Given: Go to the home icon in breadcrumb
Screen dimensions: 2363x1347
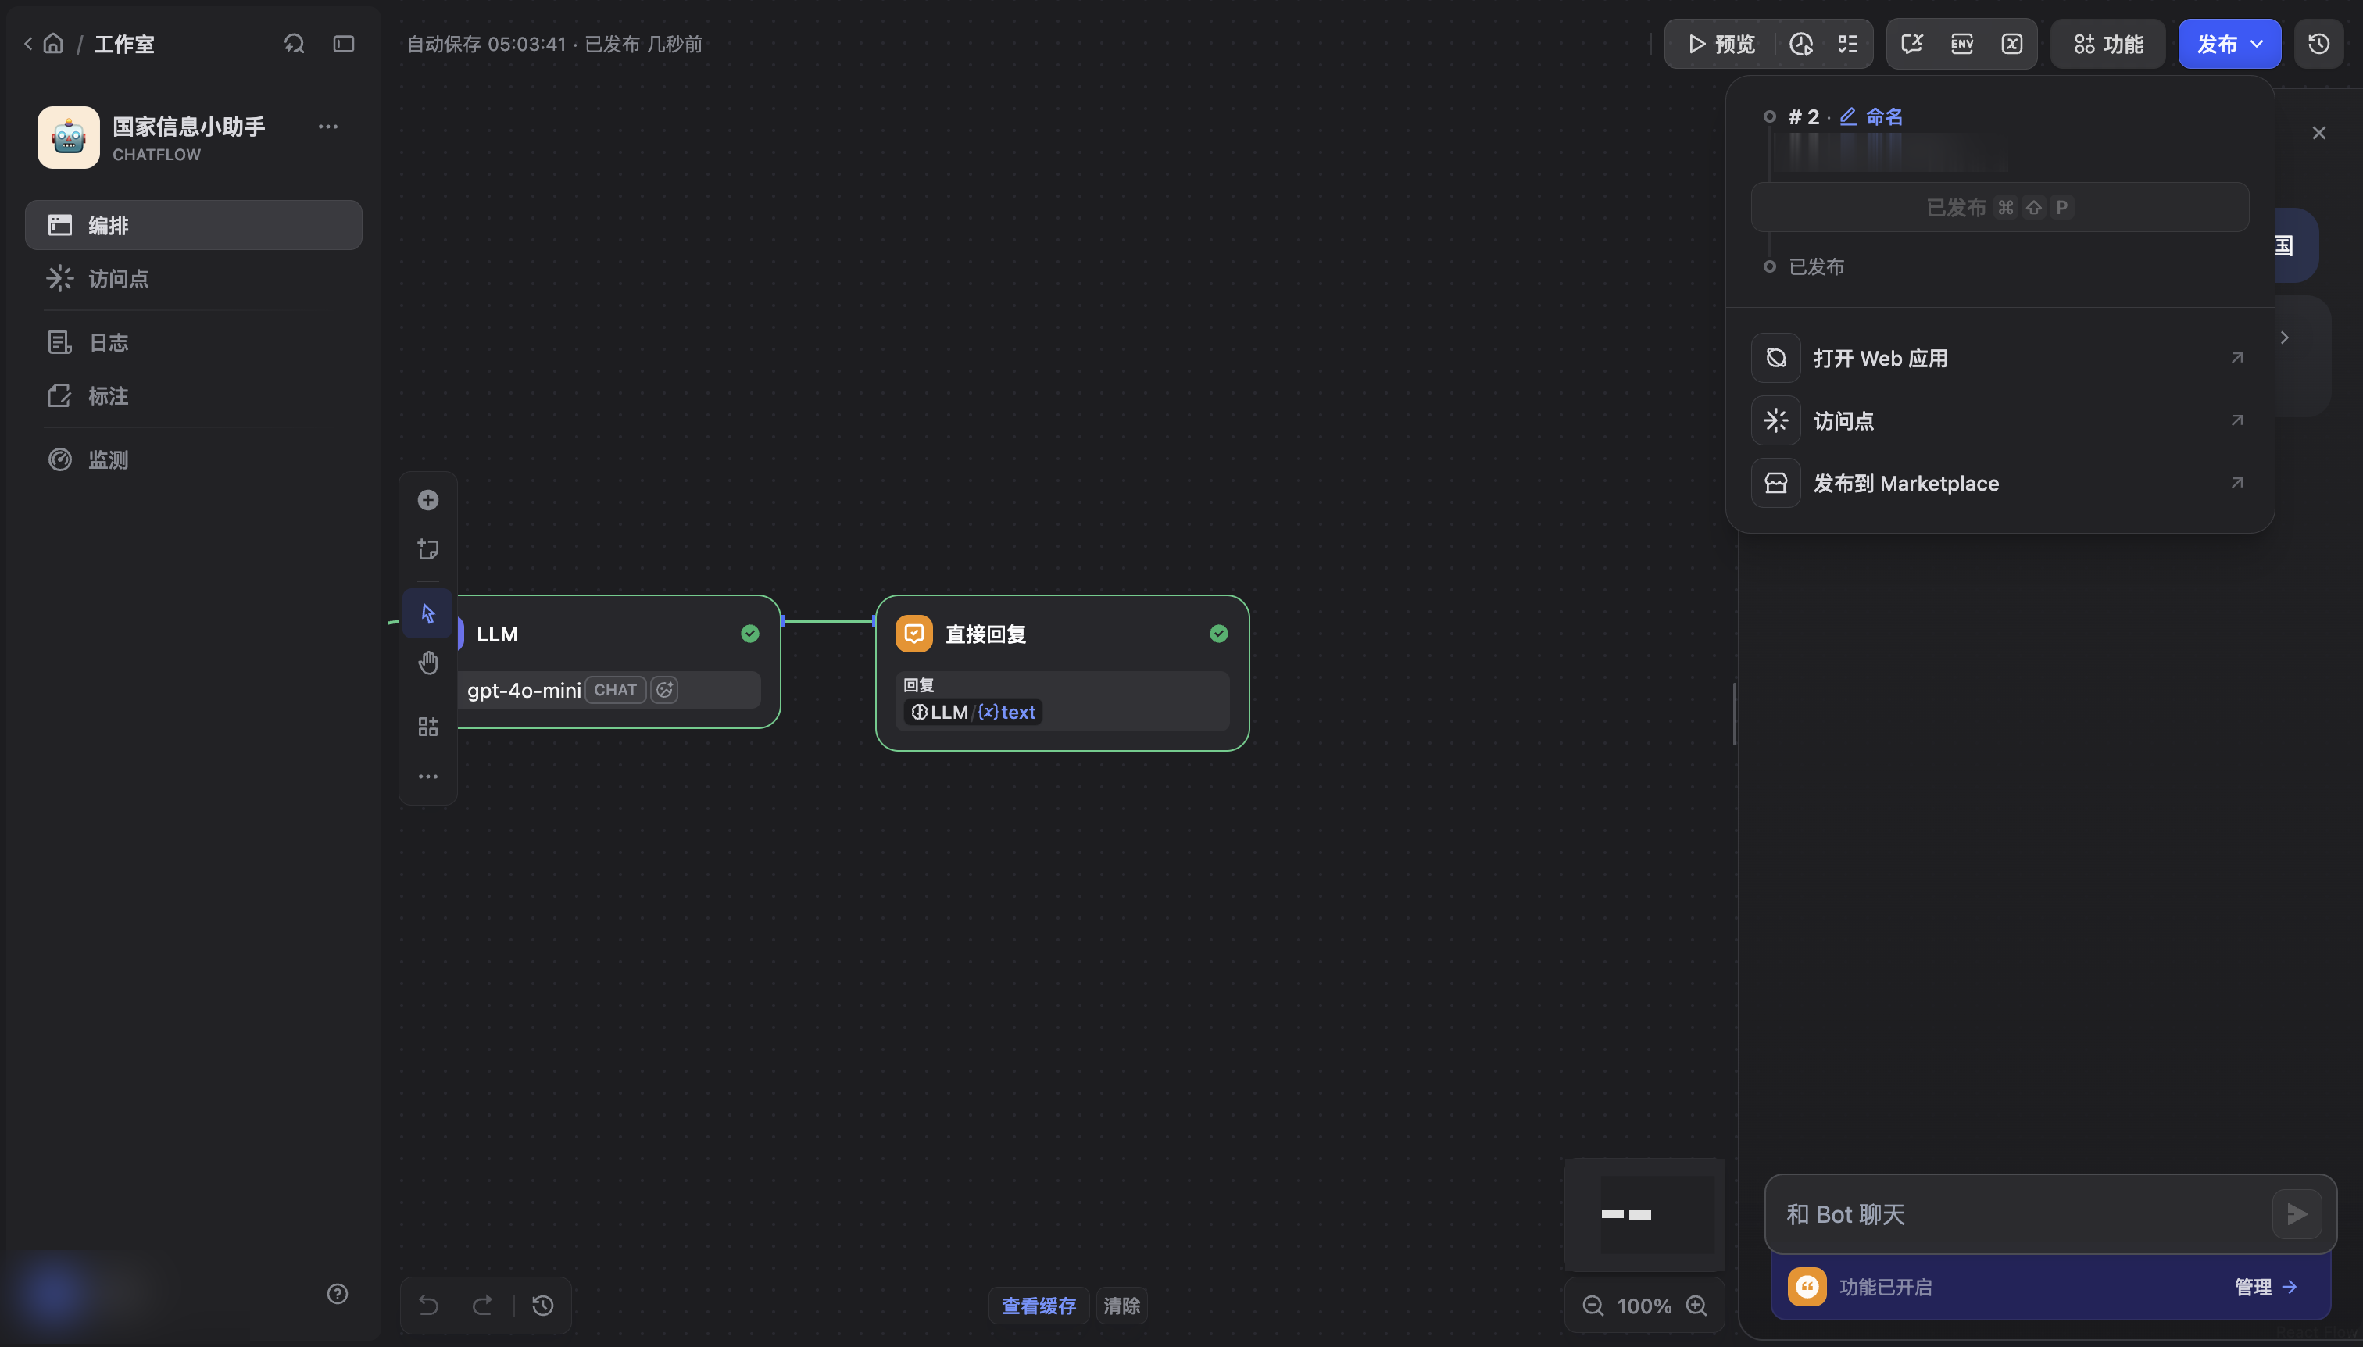Looking at the screenshot, I should point(54,44).
